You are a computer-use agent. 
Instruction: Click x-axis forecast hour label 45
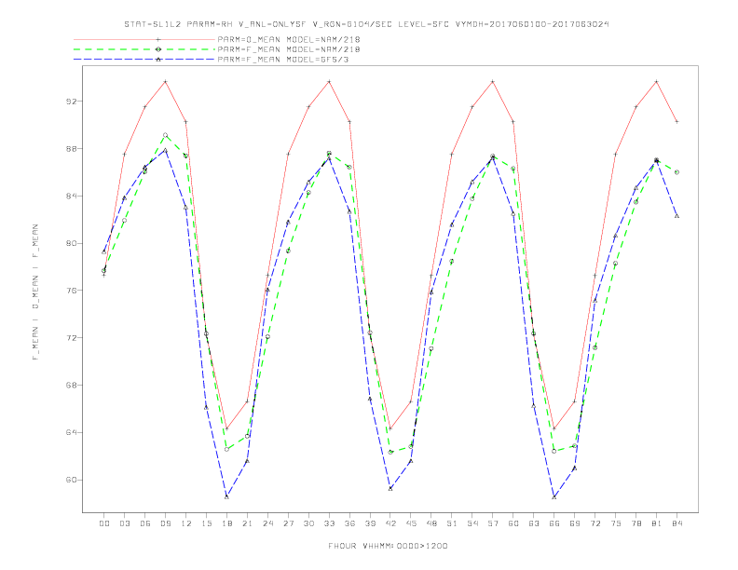(x=411, y=523)
